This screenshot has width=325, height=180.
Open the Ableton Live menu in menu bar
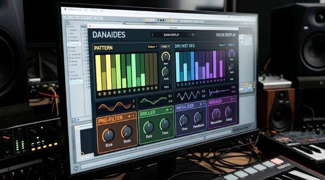[75, 9]
